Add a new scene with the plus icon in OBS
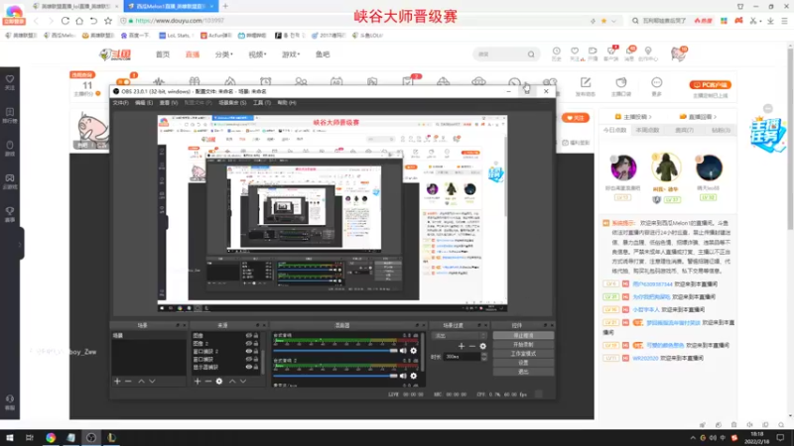This screenshot has height=446, width=794. pos(117,382)
